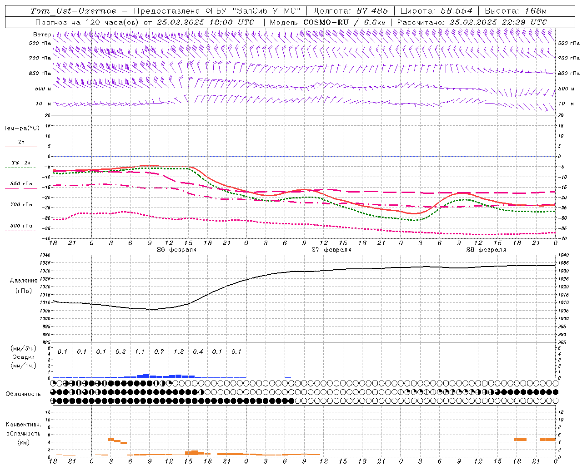Select the Тем-ра(°C) temperature panel label
582x465 pixels.
pyautogui.click(x=21, y=129)
